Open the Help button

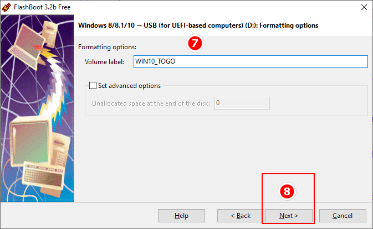[x=181, y=216]
